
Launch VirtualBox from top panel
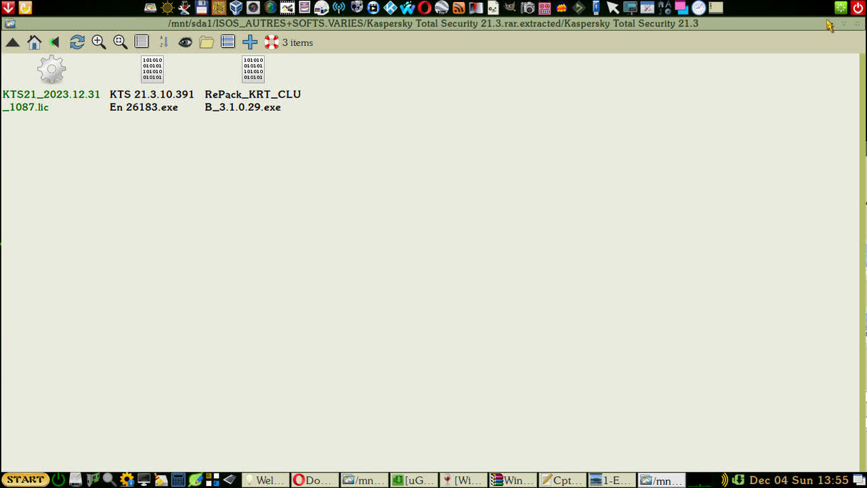coord(236,8)
